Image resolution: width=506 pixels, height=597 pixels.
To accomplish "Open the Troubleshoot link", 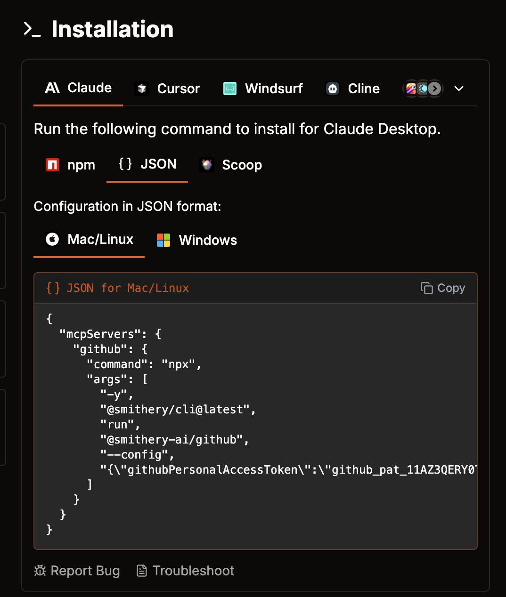I will 185,571.
